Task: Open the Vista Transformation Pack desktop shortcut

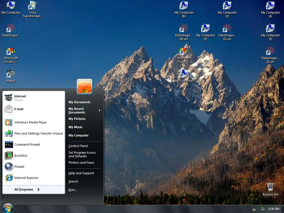Action: (x=32, y=9)
